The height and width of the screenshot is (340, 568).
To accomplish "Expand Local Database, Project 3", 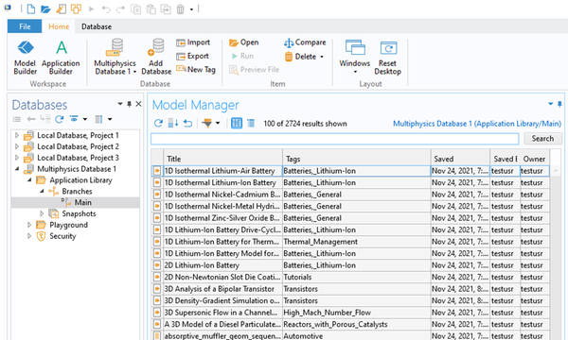I will point(17,158).
